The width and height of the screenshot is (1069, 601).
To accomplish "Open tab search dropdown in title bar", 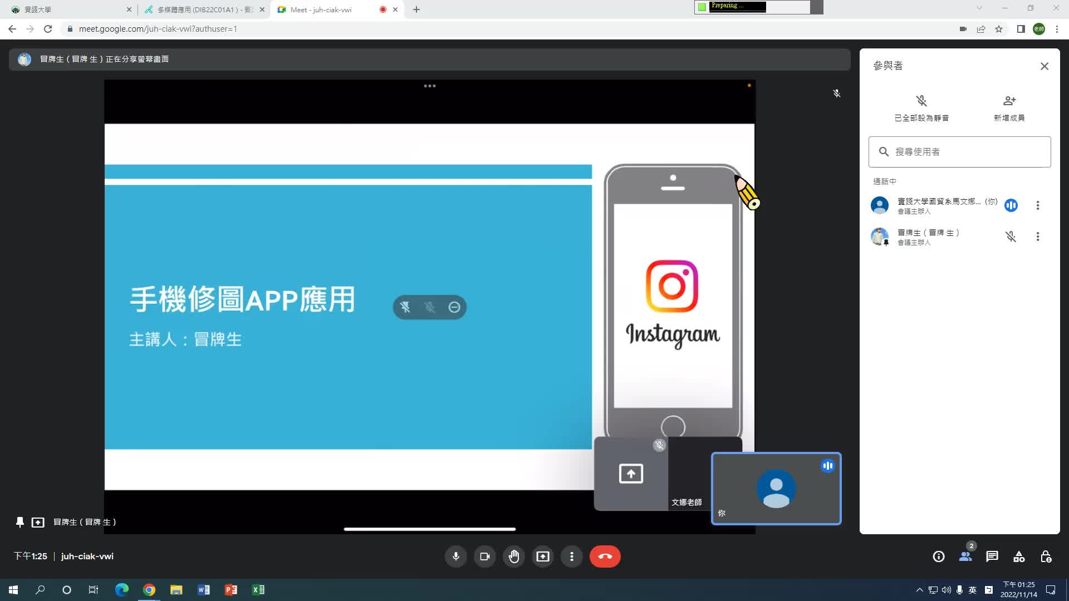I will [979, 8].
